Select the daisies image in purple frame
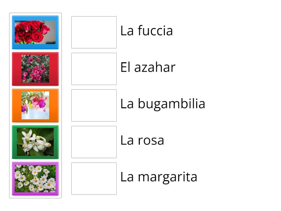 pos(35,179)
